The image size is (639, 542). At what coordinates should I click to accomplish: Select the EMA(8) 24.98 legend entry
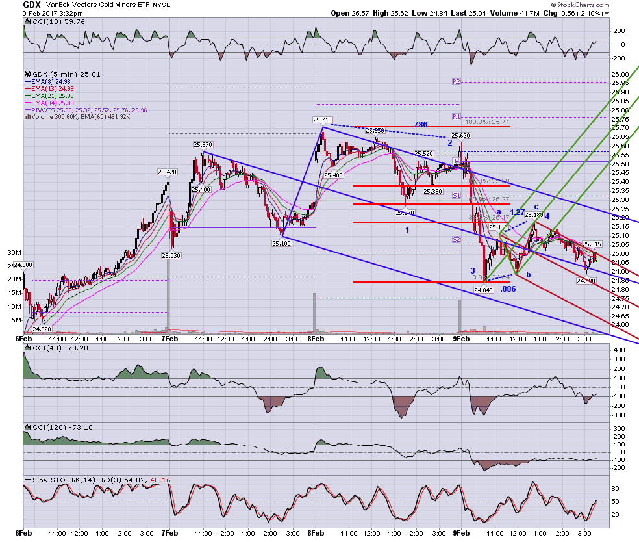[47, 82]
